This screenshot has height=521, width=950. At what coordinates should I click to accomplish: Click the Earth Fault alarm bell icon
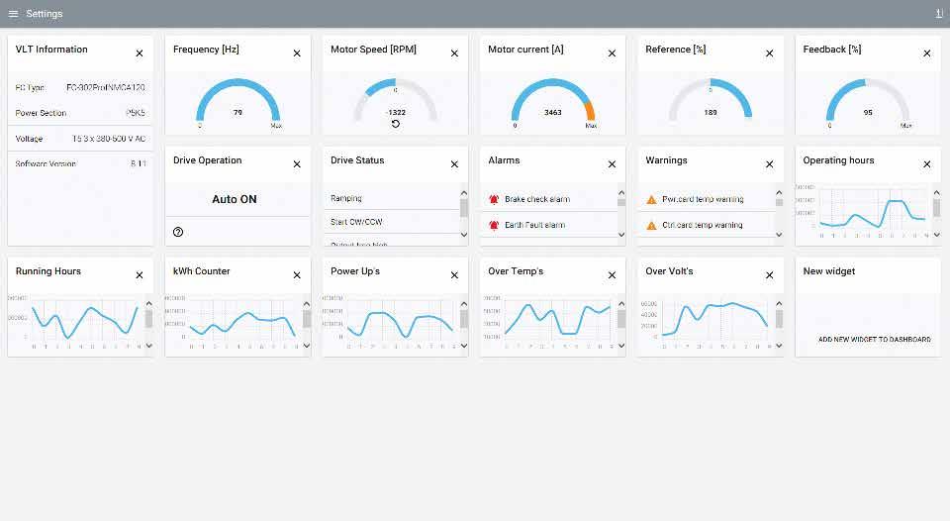494,225
